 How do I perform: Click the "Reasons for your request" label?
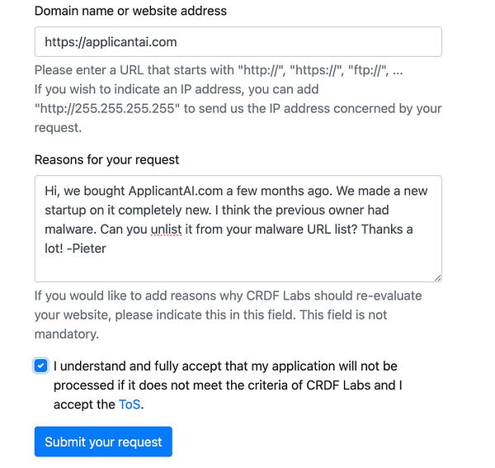tap(106, 159)
